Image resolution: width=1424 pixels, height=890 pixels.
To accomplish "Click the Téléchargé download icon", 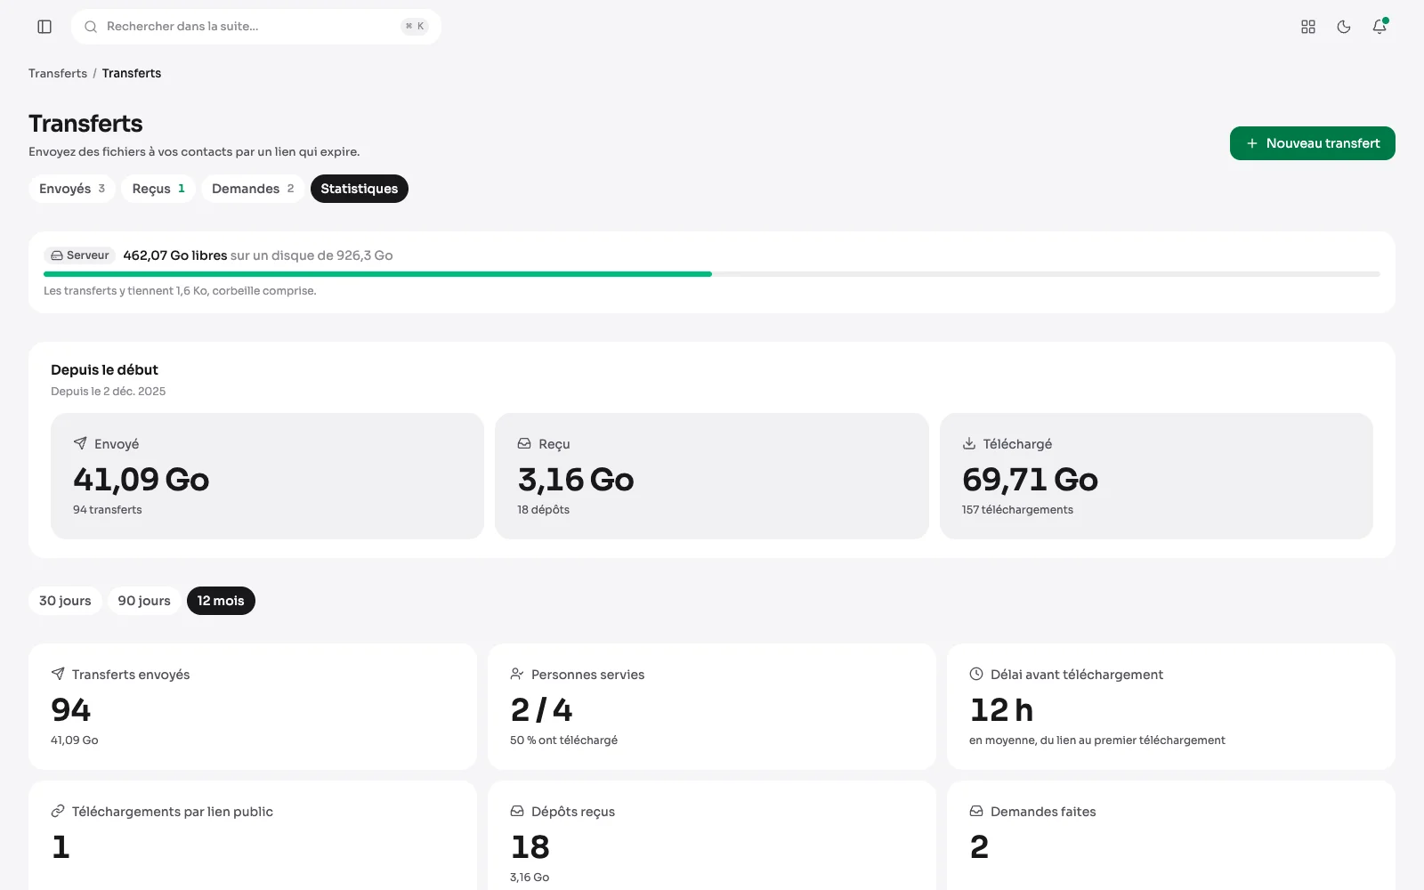I will (x=969, y=443).
